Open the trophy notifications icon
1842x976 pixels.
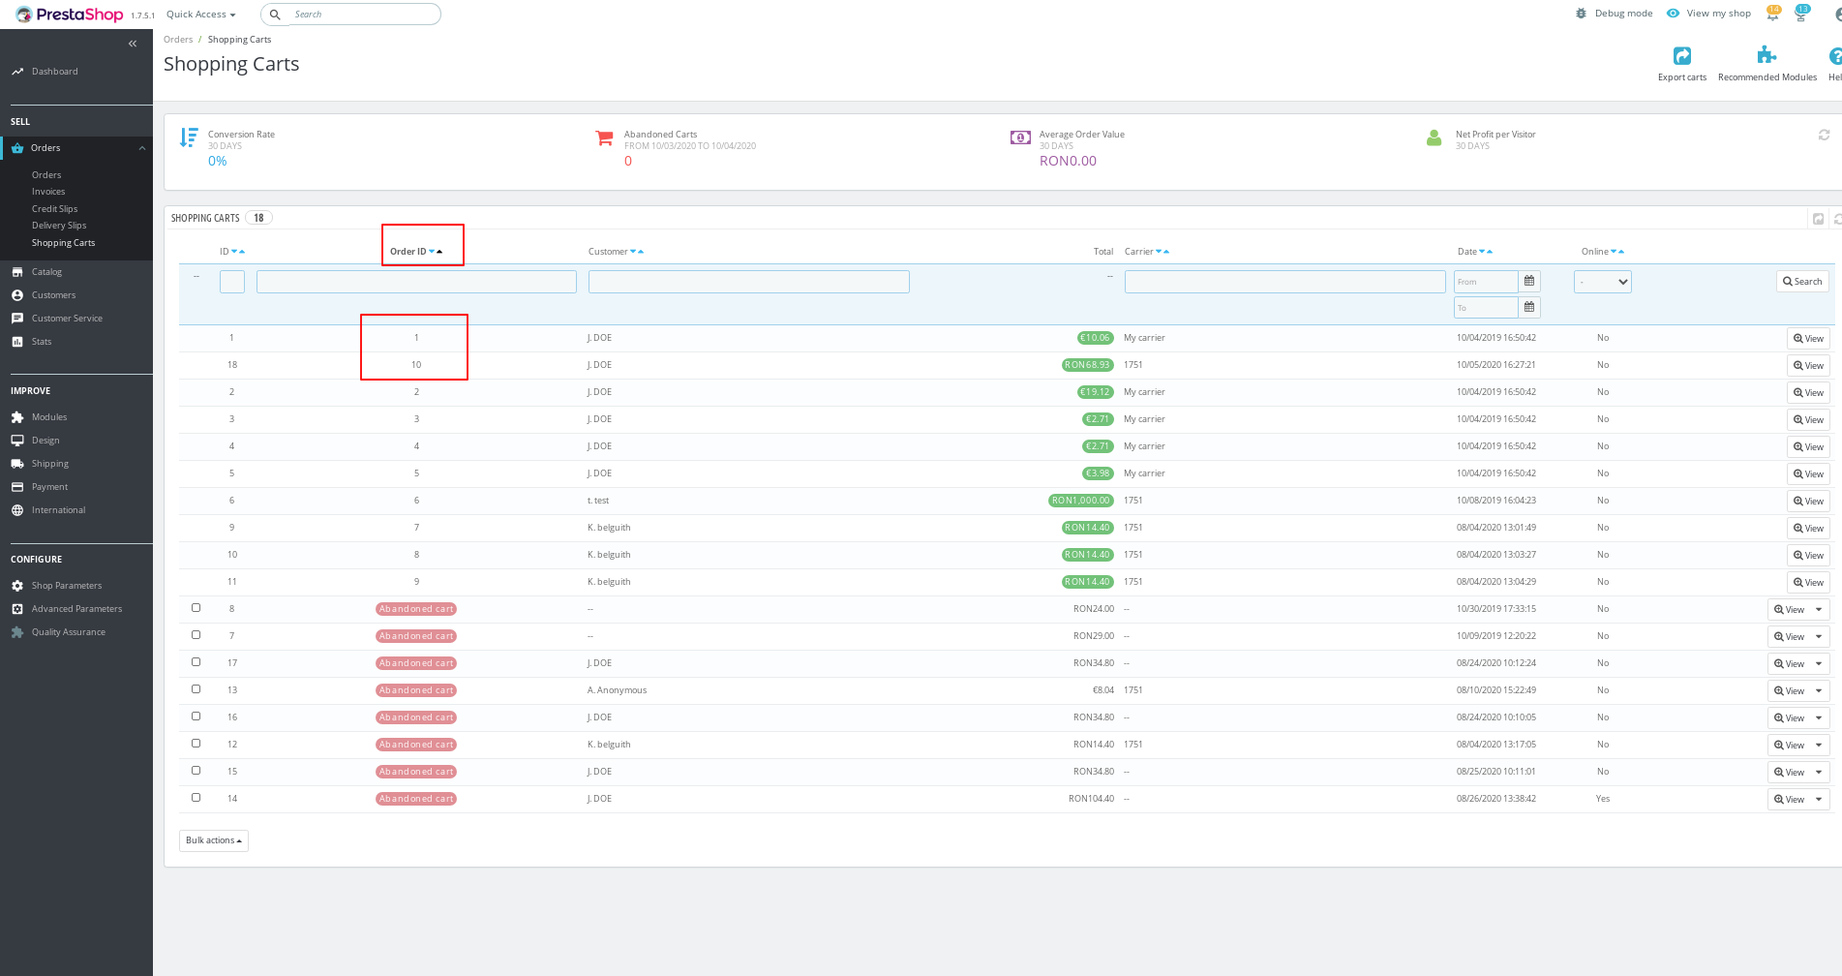pos(1801,14)
